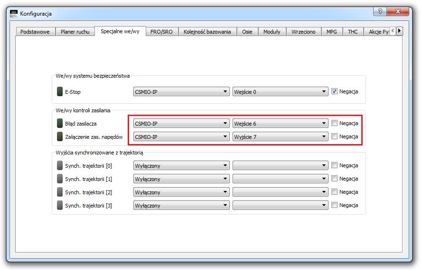Click the Błąd zasilacza indicator light
The image size is (422, 271).
coord(60,124)
